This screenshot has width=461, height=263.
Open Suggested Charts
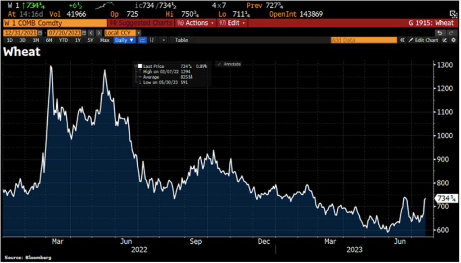(141, 23)
